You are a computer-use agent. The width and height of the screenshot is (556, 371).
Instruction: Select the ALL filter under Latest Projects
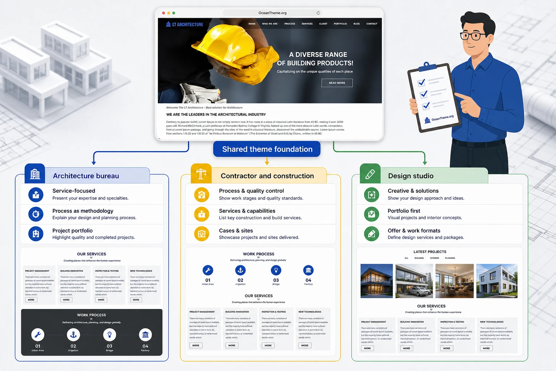(x=406, y=258)
